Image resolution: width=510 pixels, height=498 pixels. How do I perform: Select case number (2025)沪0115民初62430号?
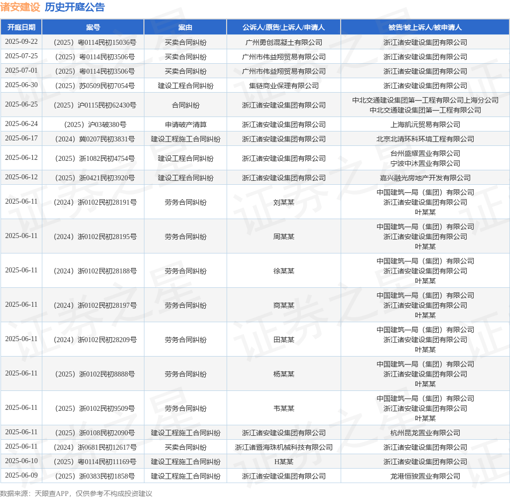coord(95,105)
